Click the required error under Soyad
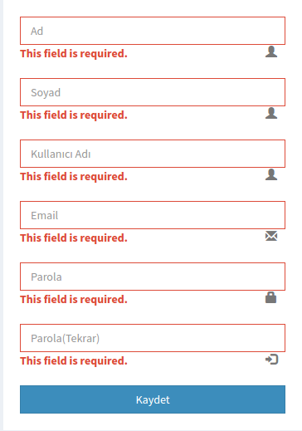The height and width of the screenshot is (431, 302). coord(74,115)
